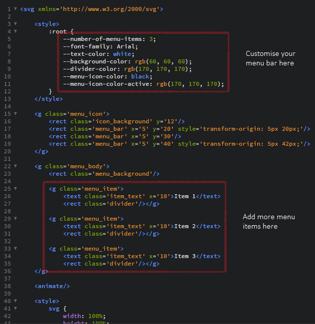Fold the third menu_item group at line 33

coord(16,249)
